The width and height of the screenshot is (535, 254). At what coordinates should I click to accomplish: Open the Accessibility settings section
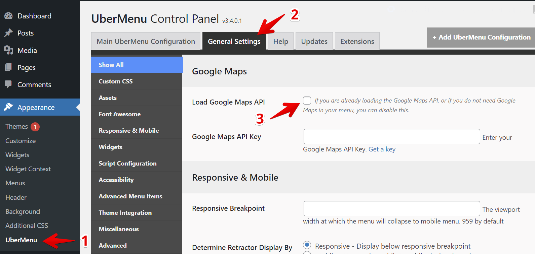[x=137, y=180]
